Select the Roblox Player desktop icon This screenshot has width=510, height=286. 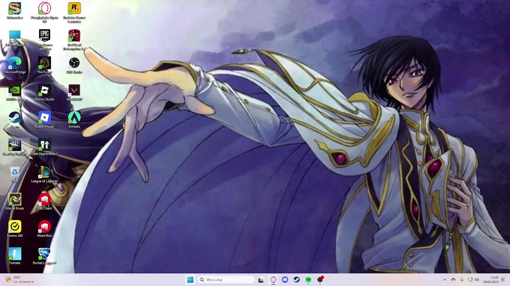[44, 120]
